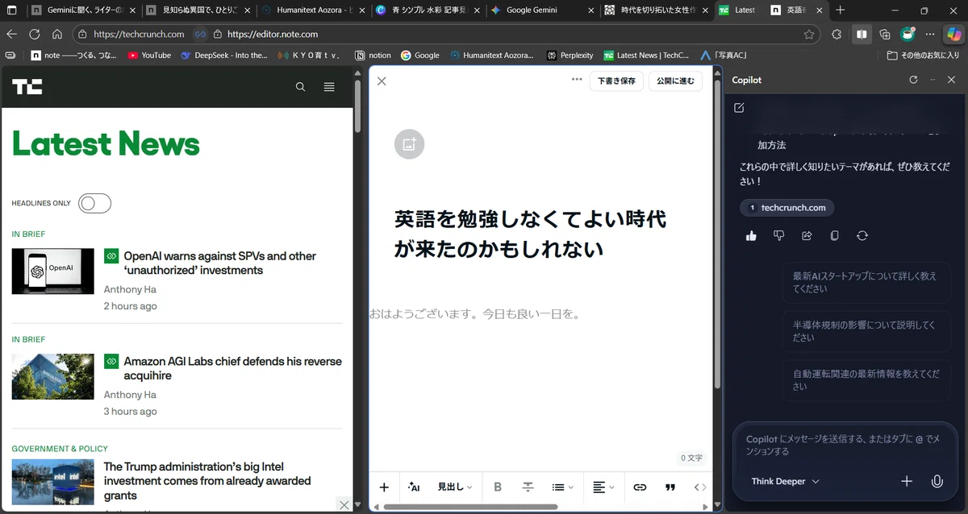Click the TechCrunch TC logo
The height and width of the screenshot is (514, 968).
click(x=27, y=86)
